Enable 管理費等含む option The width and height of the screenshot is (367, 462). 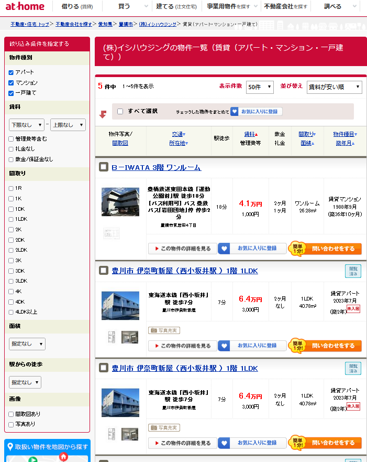pyautogui.click(x=11, y=139)
